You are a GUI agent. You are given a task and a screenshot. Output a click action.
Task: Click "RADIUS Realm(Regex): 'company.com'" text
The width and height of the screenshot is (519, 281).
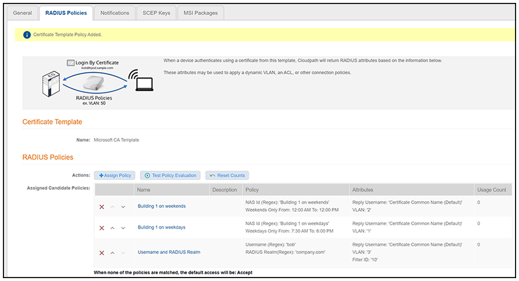[285, 252]
